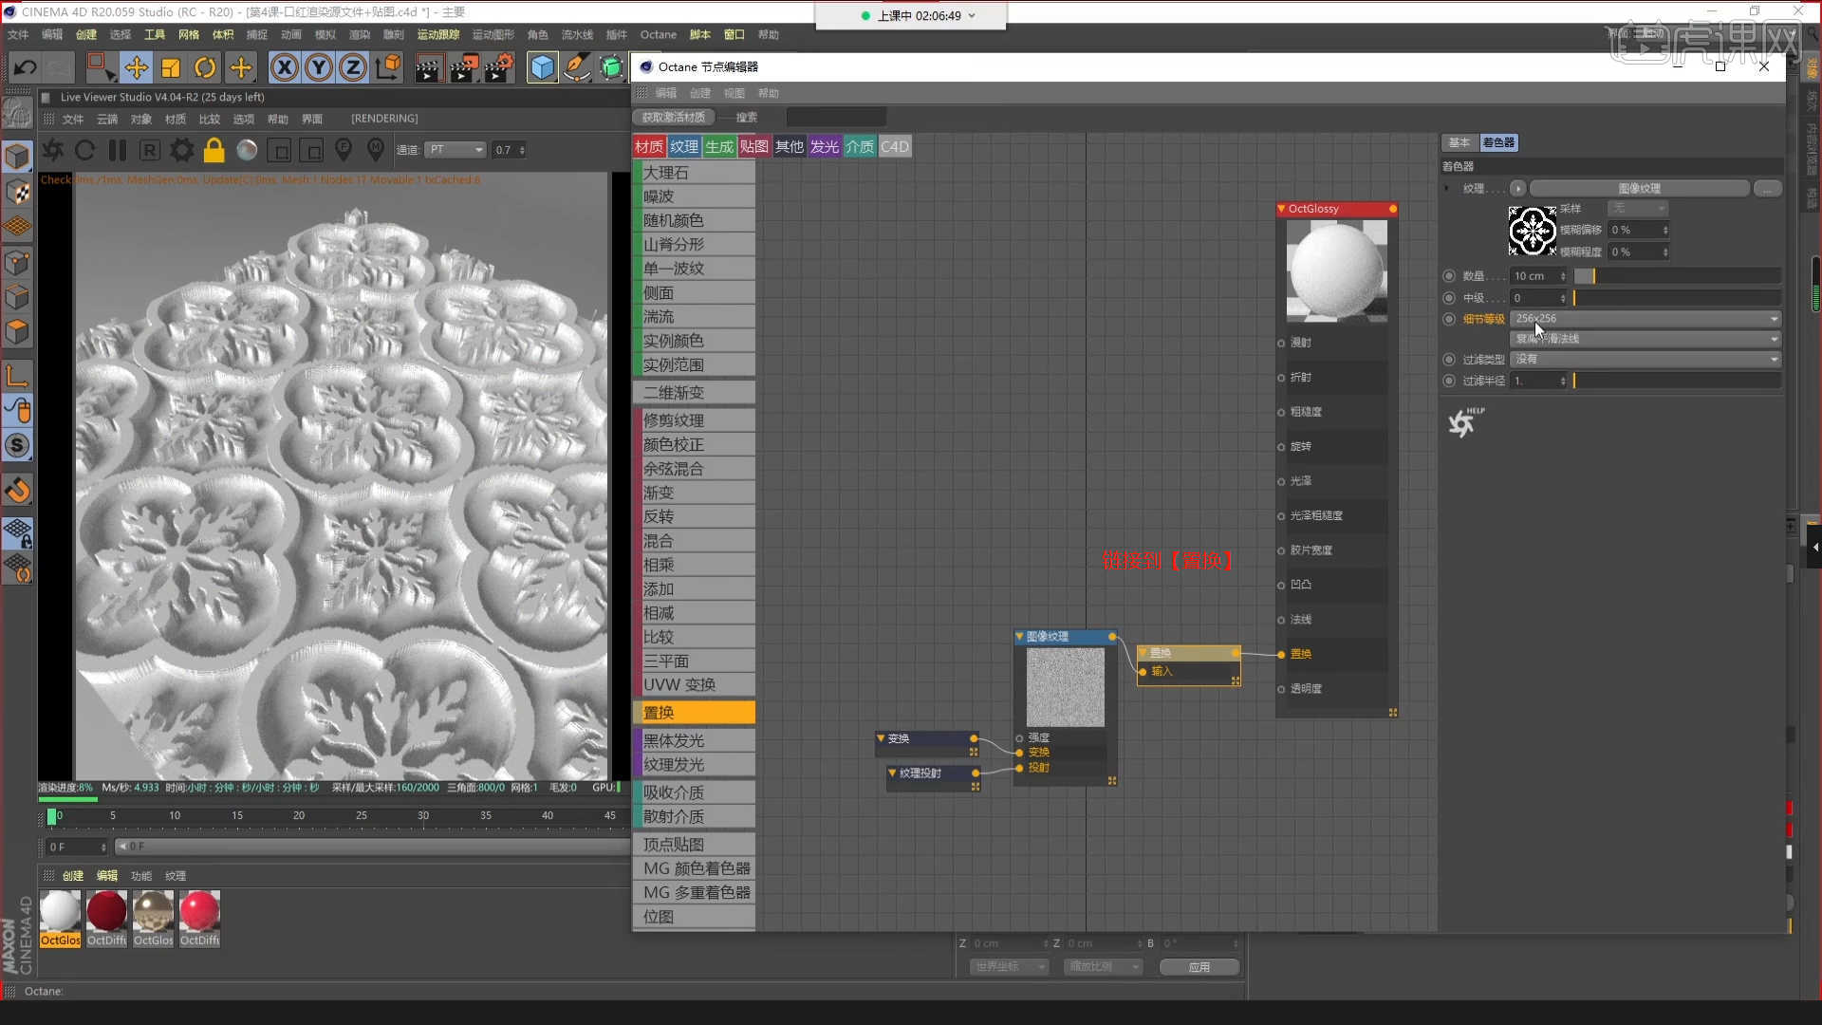Open 创建 menu in node editor
Screen dimensions: 1822x1025
(x=700, y=93)
